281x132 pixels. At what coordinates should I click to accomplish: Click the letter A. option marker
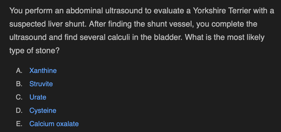point(19,71)
